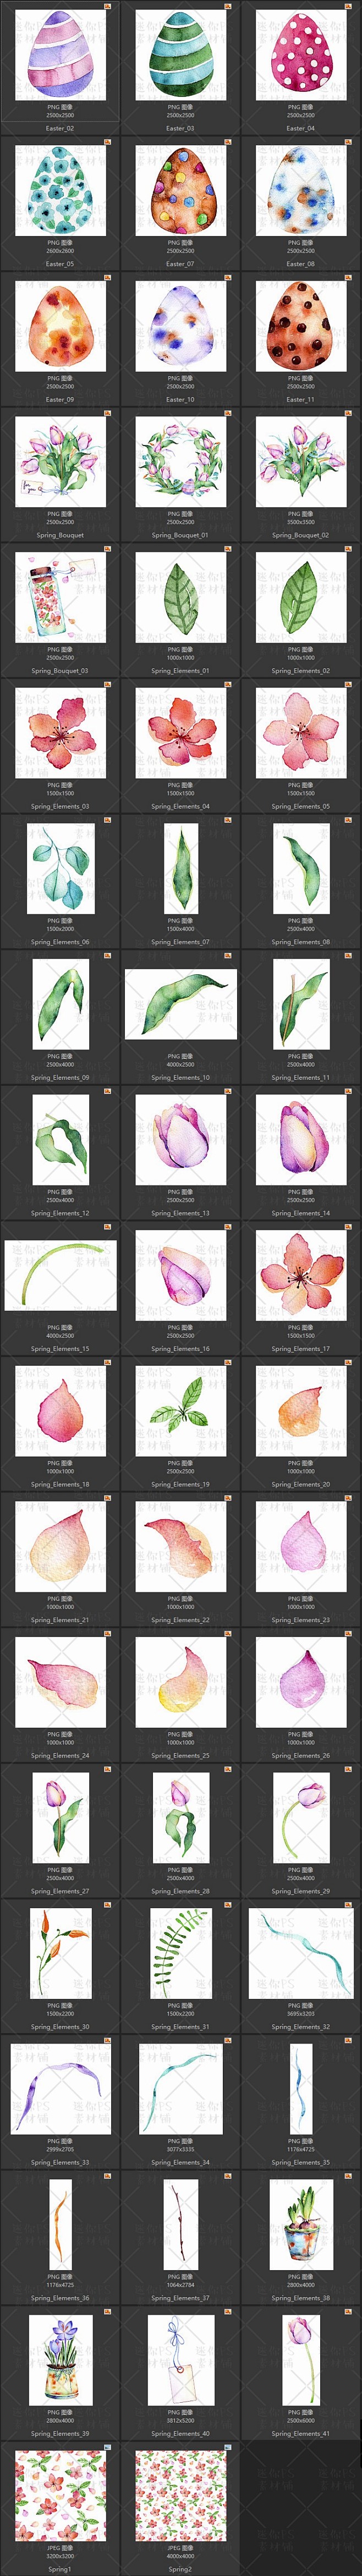
Task: Click the file name "Spring_Elements_20"
Action: tap(301, 1484)
